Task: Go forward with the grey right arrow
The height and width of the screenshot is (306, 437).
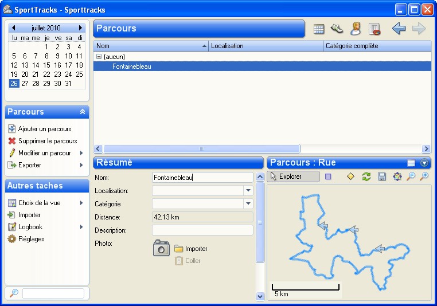Action: click(419, 29)
